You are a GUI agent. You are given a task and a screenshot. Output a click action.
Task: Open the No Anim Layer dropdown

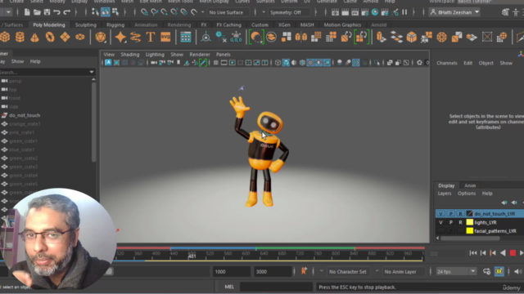point(400,272)
